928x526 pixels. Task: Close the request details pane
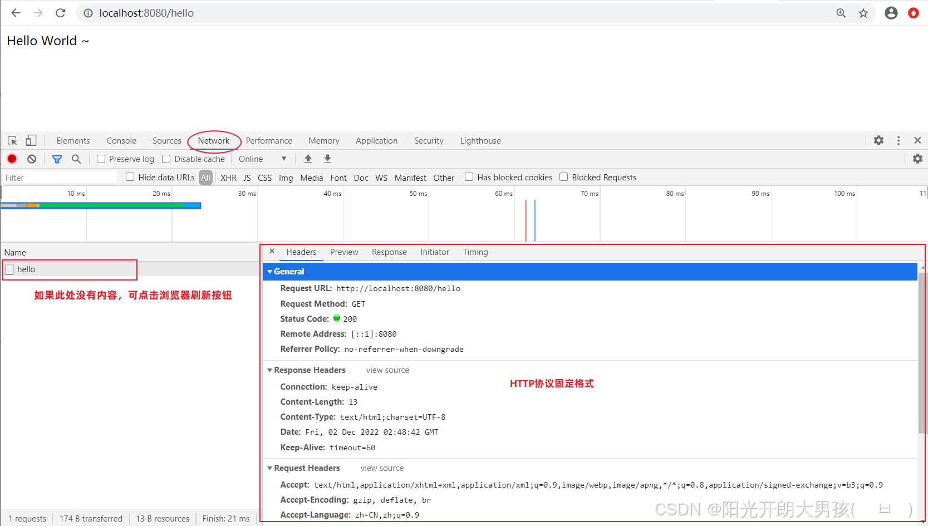pyautogui.click(x=272, y=251)
